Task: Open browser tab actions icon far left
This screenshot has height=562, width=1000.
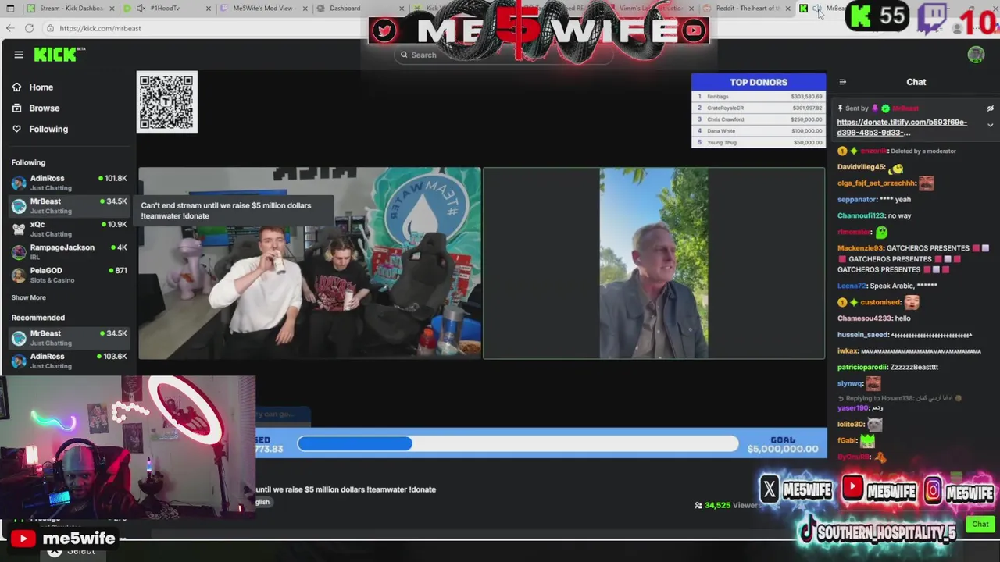Action: pyautogui.click(x=9, y=9)
